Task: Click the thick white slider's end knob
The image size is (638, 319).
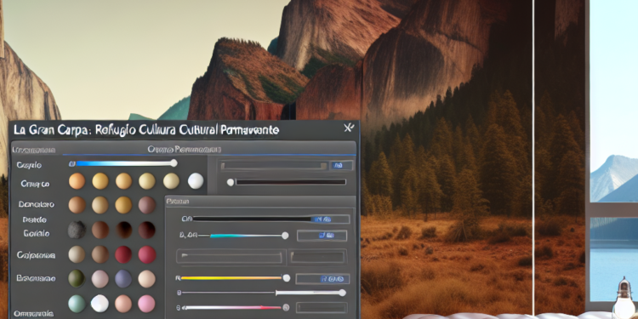Action: [x=342, y=293]
